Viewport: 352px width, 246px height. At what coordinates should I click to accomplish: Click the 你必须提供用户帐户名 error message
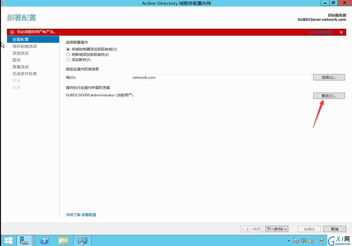36,32
